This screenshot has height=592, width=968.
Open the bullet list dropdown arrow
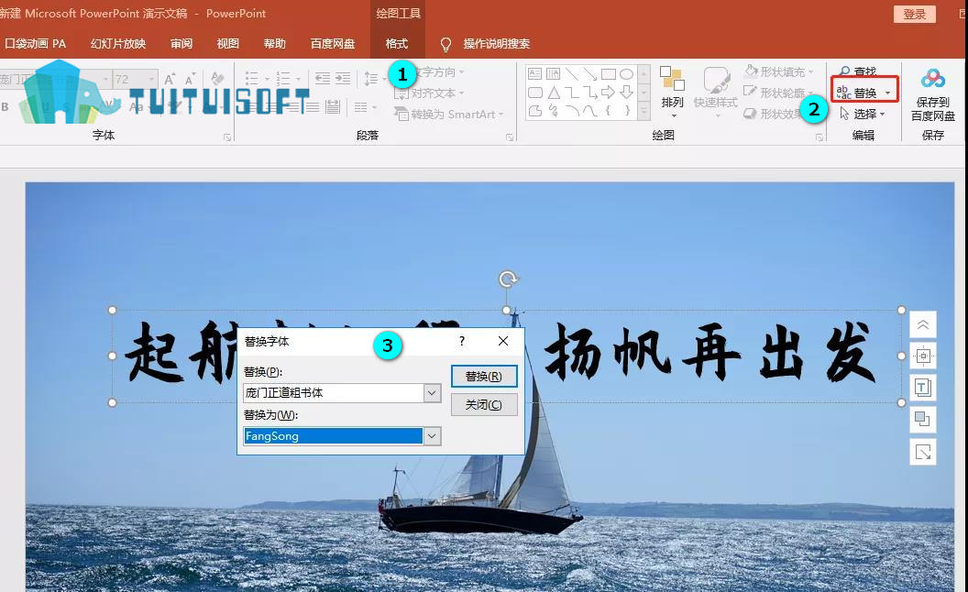268,79
